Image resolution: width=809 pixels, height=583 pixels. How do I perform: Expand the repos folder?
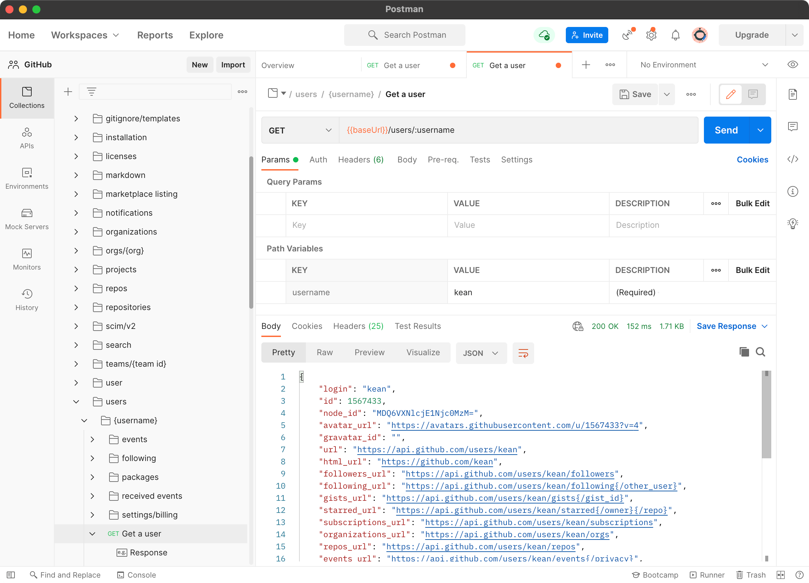tap(76, 288)
